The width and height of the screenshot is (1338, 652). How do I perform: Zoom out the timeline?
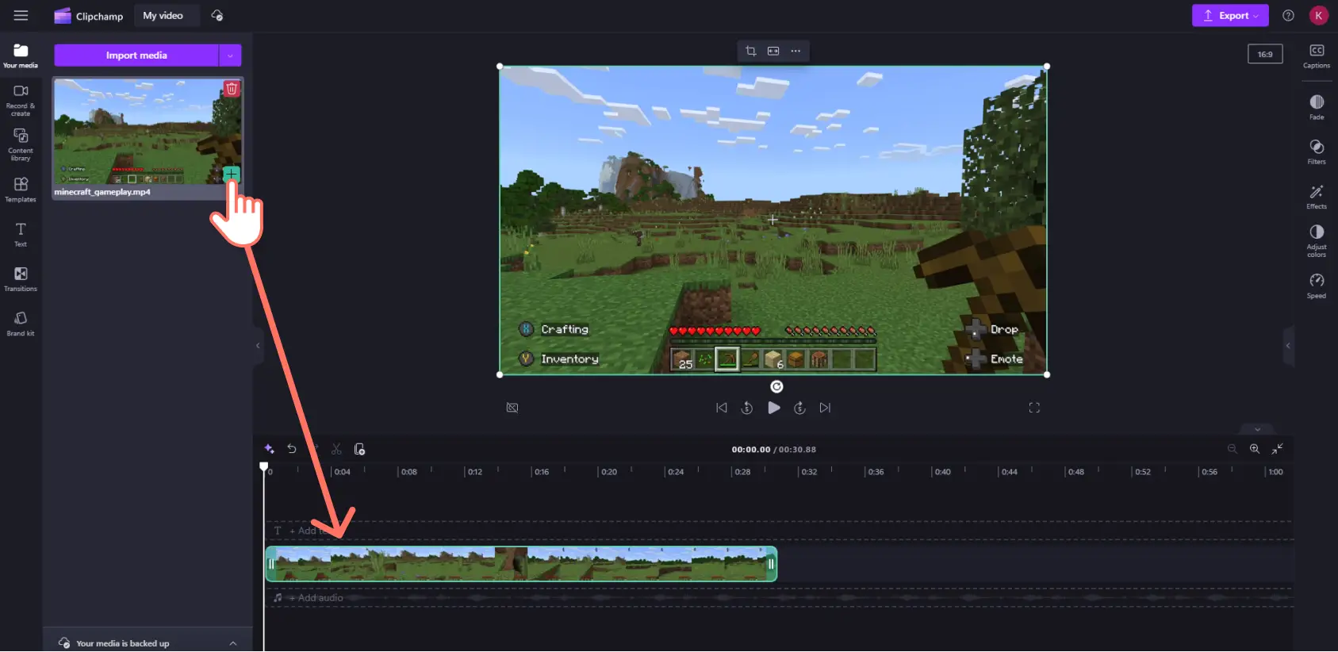tap(1232, 449)
